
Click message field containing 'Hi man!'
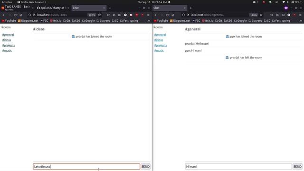pyautogui.click(x=238, y=167)
